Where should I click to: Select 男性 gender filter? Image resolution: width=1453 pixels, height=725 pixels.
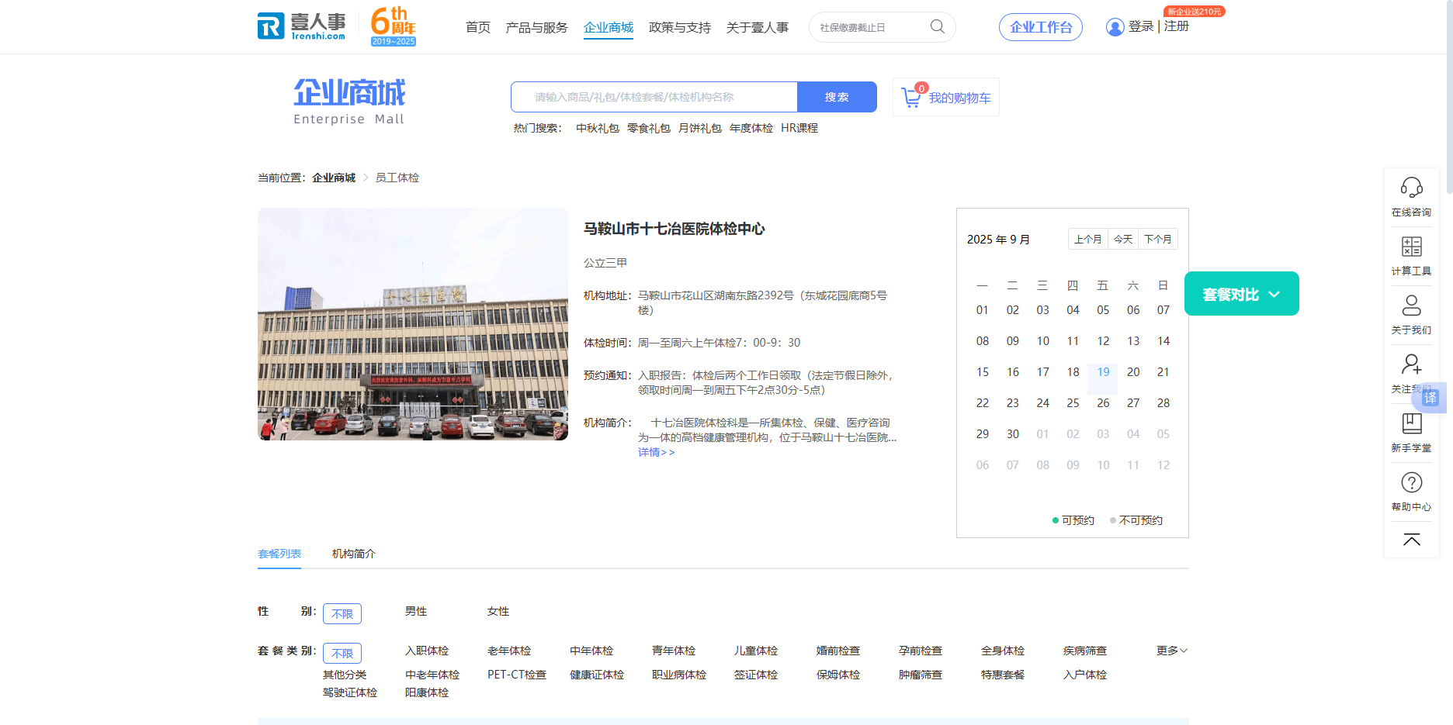click(x=416, y=611)
